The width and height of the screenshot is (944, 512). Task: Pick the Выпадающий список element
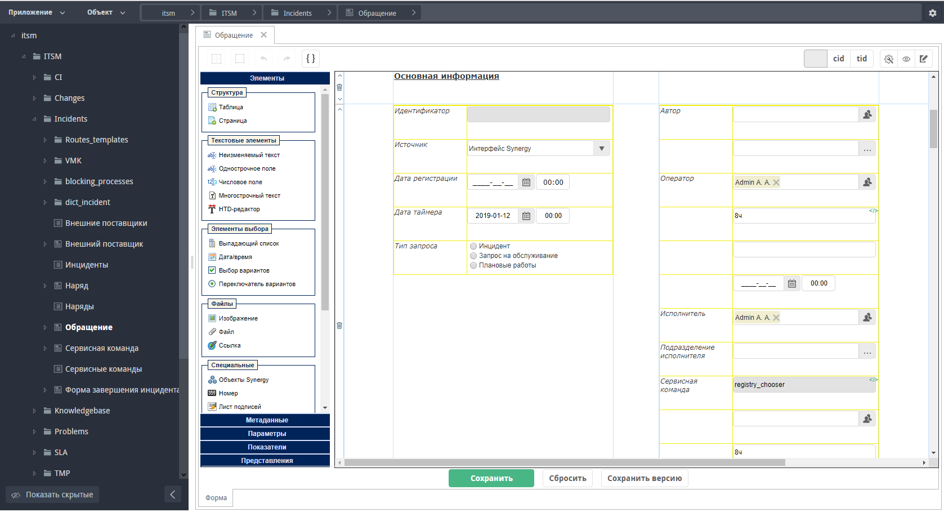[x=244, y=243]
